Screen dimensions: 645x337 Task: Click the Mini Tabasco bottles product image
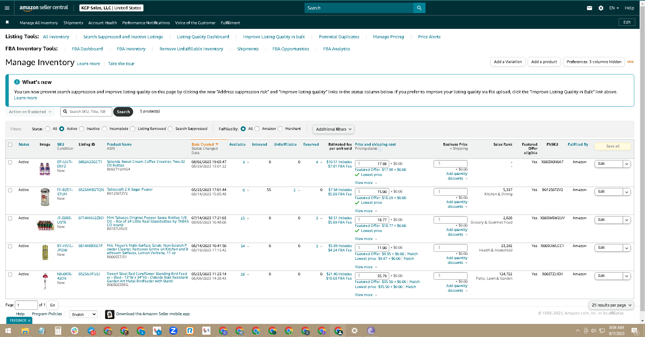(45, 225)
